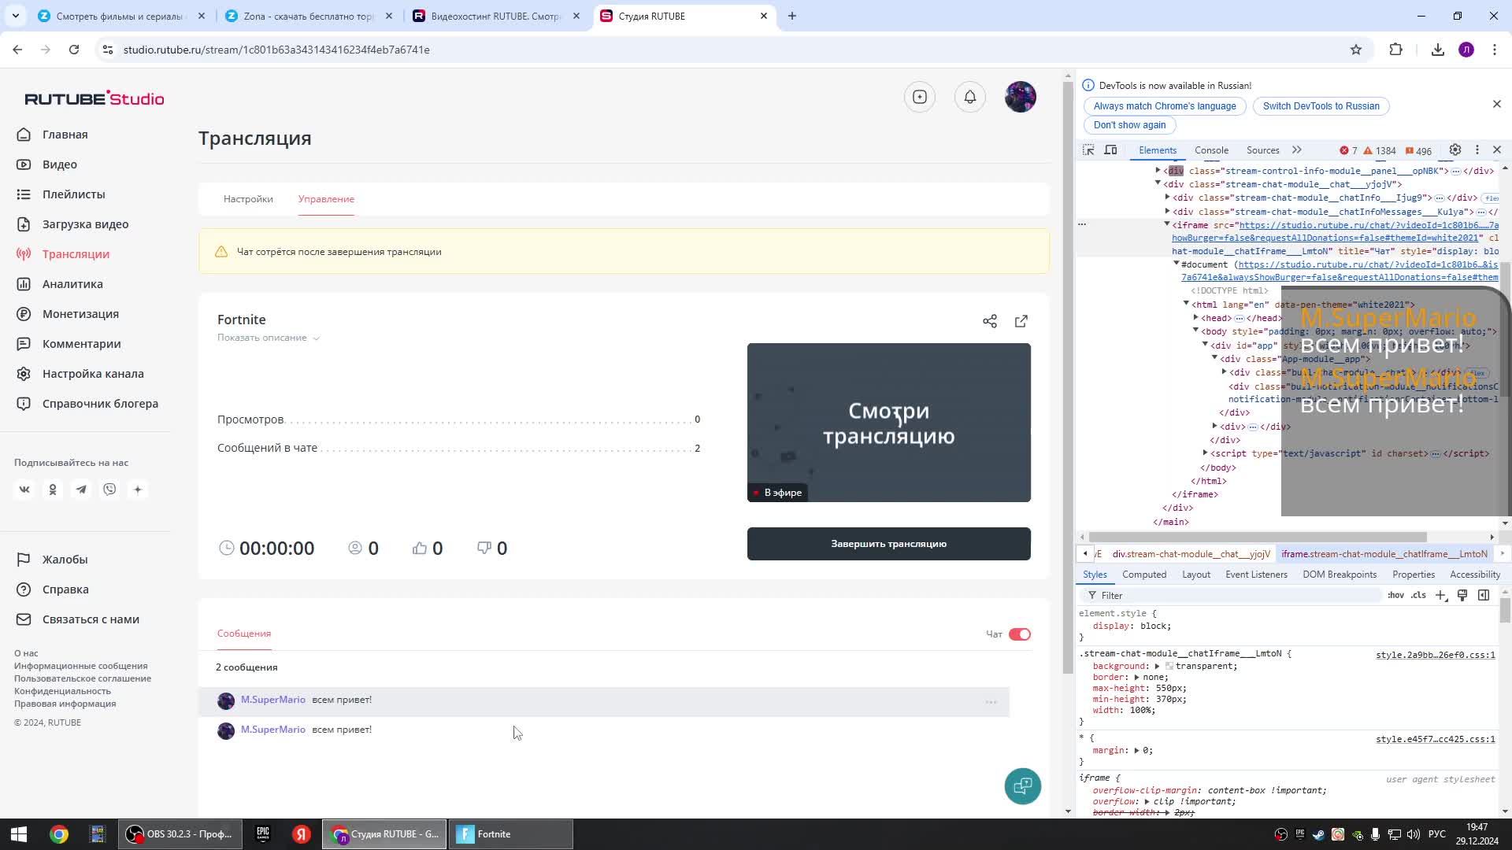Click DevTools inspect element picker icon
This screenshot has width=1512, height=850.
[1088, 150]
